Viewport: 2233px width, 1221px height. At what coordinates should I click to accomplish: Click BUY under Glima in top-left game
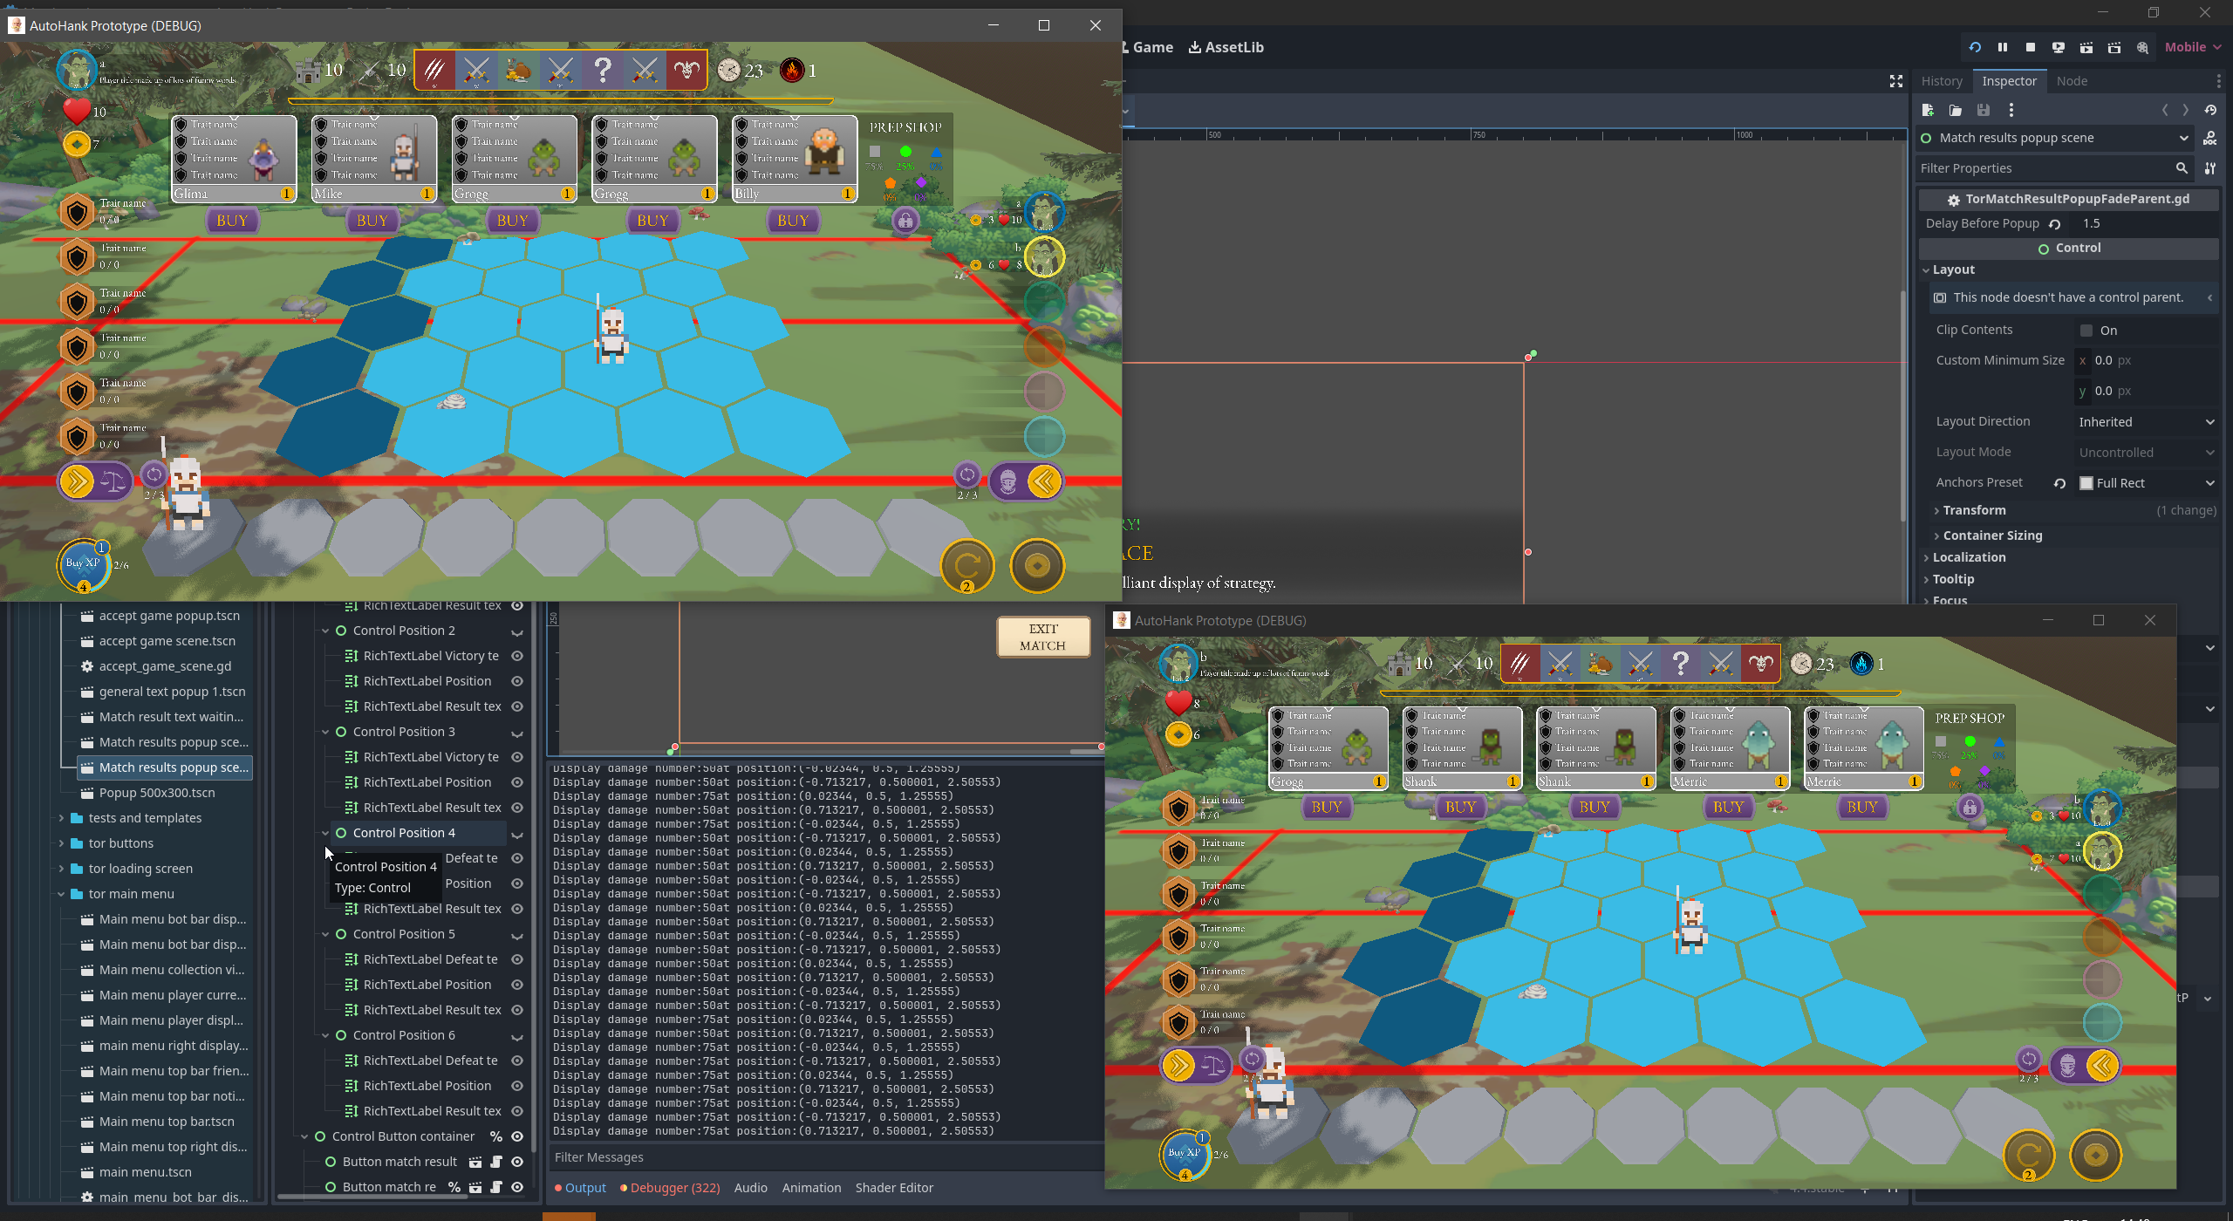click(232, 221)
